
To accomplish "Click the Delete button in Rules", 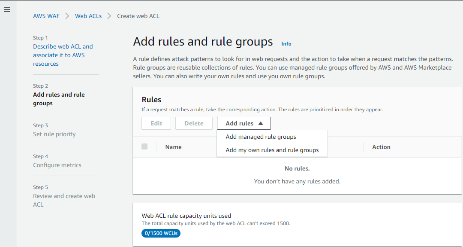I will [194, 123].
